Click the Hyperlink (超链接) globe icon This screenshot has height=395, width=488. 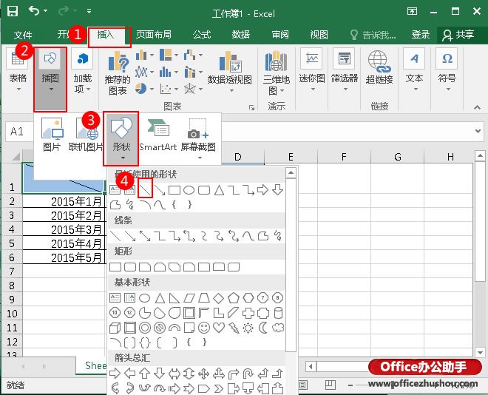click(379, 61)
